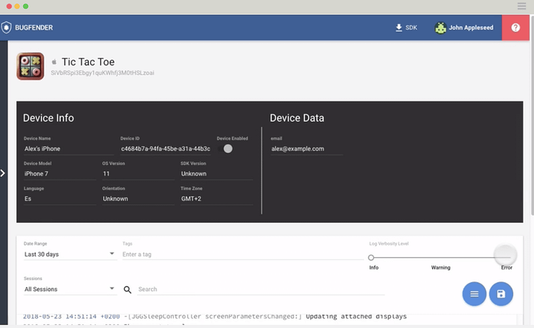Click the Time Zone value GMT+2

[216, 199]
